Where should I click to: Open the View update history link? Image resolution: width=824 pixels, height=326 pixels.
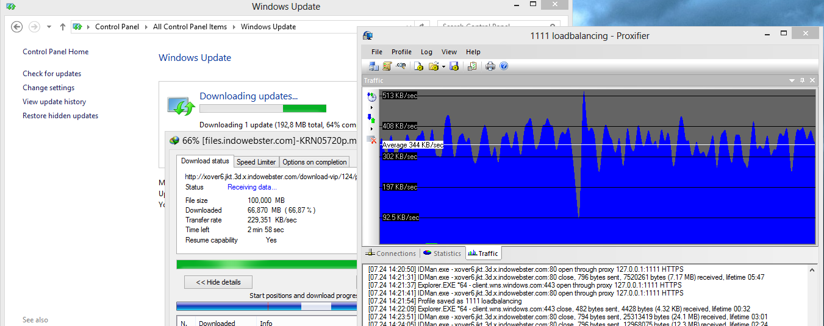[x=54, y=102]
